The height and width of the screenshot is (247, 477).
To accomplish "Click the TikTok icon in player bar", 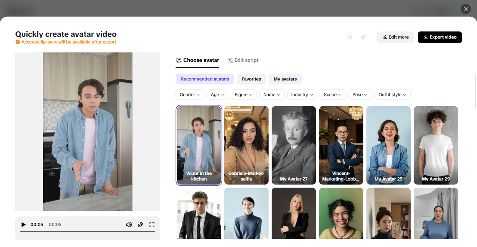I will (x=140, y=225).
